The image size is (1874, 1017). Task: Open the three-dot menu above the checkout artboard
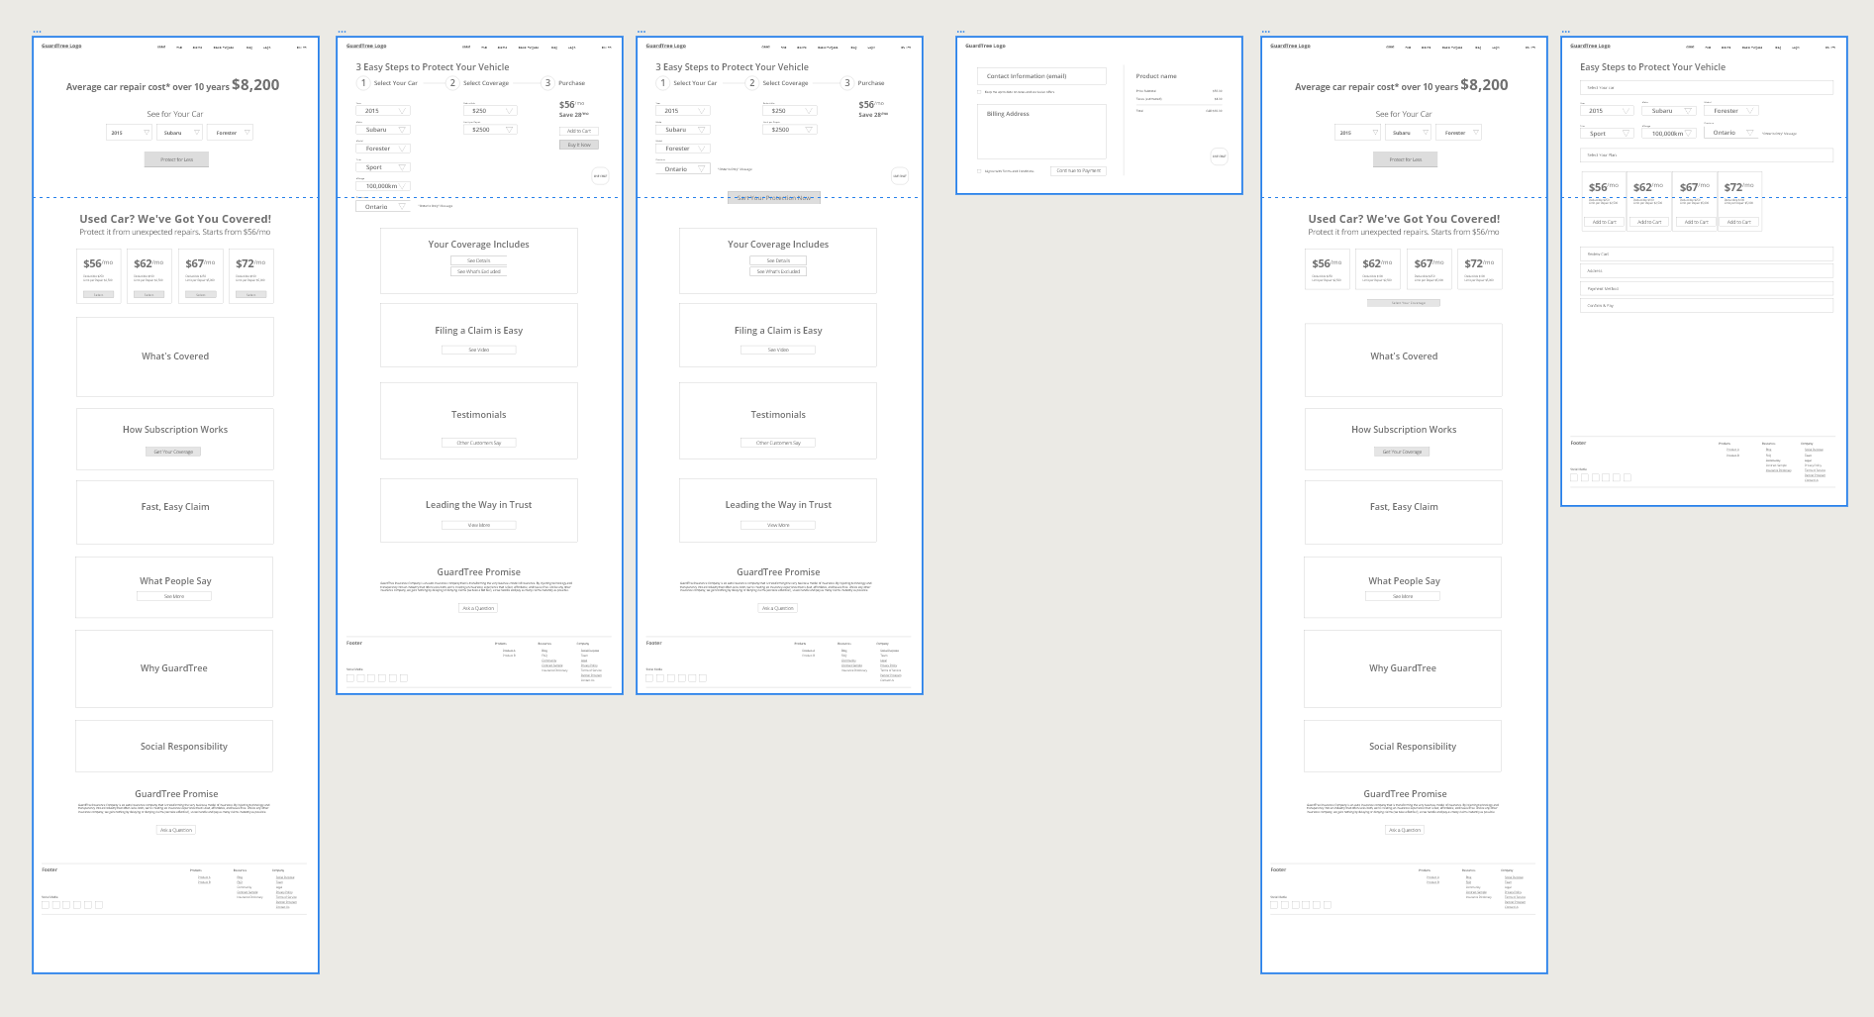tap(961, 32)
